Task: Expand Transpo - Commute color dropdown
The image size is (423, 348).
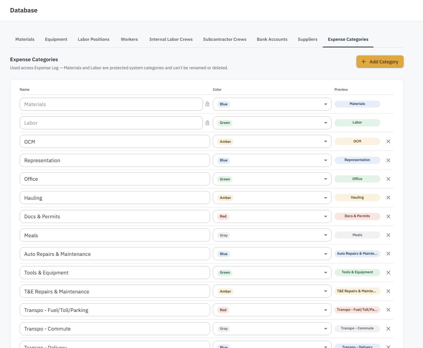Action: pos(272,329)
